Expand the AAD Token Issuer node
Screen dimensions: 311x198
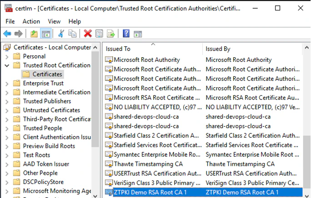[7, 164]
